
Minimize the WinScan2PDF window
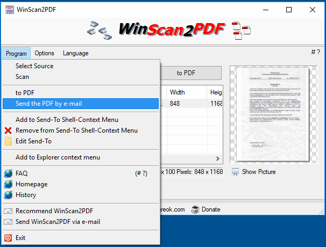[266, 10]
